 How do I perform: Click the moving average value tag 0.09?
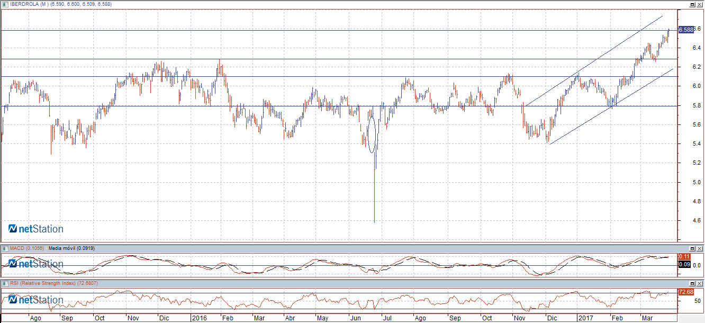[x=683, y=264]
